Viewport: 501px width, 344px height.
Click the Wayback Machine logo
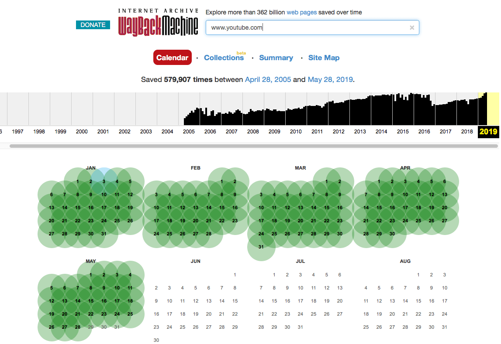tap(158, 22)
